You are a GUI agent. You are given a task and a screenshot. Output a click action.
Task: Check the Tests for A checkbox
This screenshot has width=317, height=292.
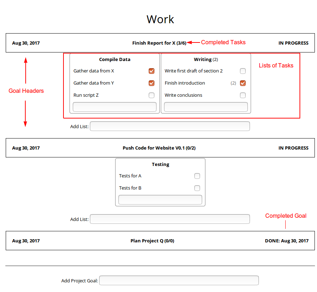197,176
